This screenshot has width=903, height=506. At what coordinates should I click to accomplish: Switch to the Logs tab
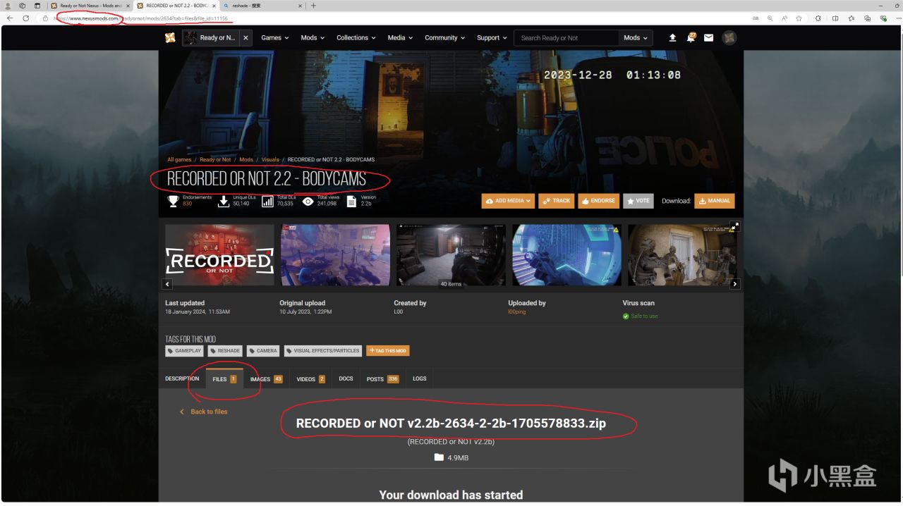[x=420, y=379]
